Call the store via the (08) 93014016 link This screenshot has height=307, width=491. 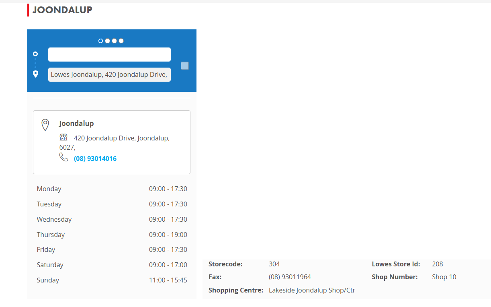(x=95, y=159)
